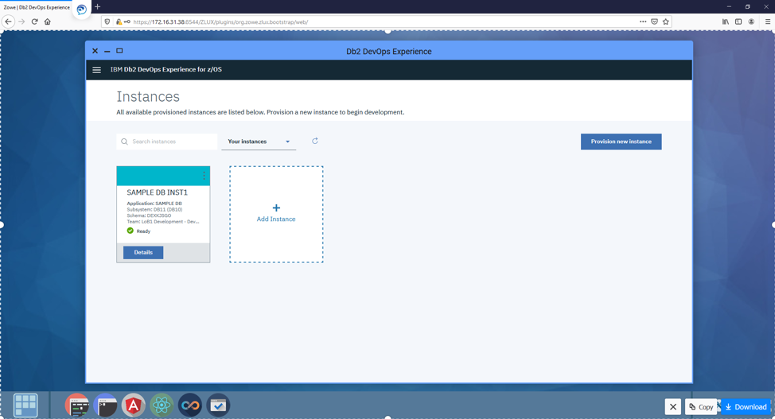
Task: Go back in the browser
Action: tap(9, 21)
